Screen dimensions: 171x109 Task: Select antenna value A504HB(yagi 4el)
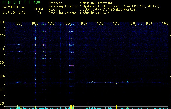[96, 13]
